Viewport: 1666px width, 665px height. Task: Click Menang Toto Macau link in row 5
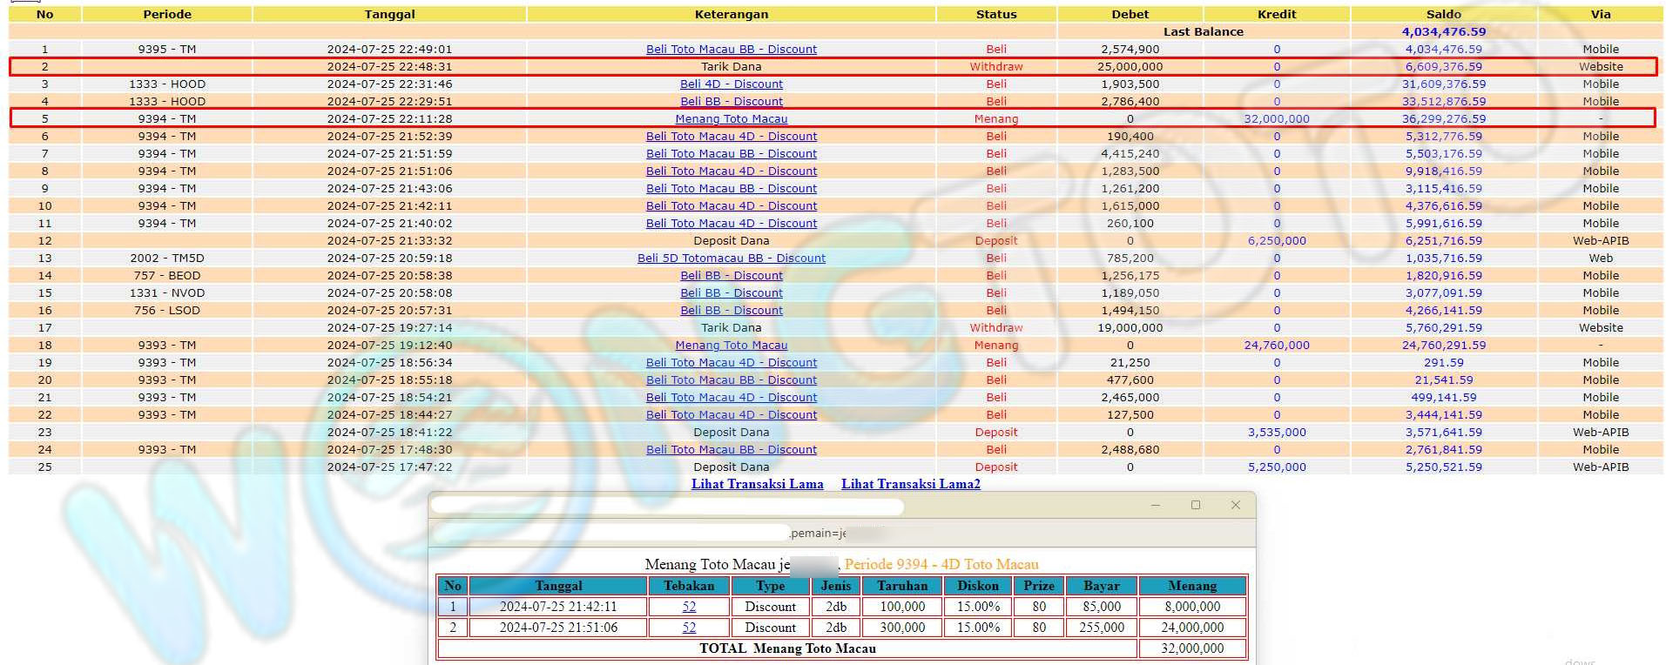click(x=731, y=119)
